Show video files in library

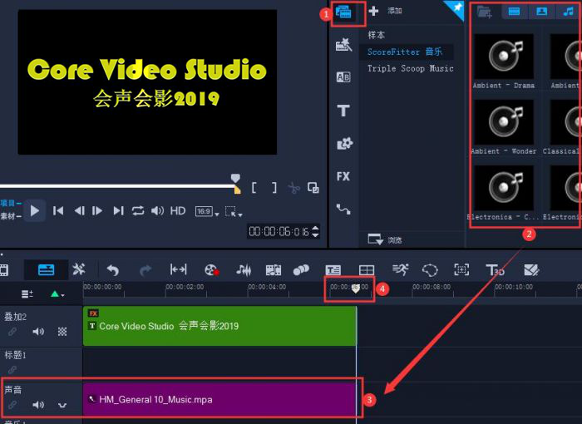[514, 12]
